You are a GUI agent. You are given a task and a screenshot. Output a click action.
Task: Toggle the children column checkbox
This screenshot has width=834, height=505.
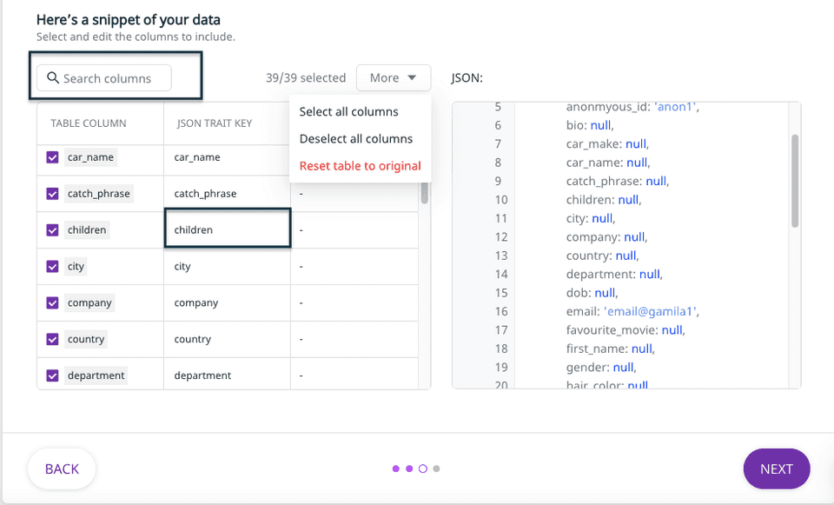pos(52,230)
